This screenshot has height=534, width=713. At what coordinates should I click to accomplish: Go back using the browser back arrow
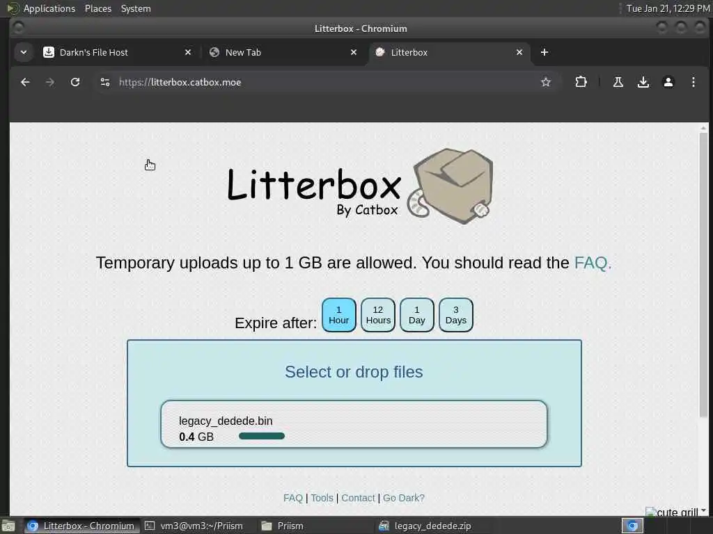click(x=25, y=82)
